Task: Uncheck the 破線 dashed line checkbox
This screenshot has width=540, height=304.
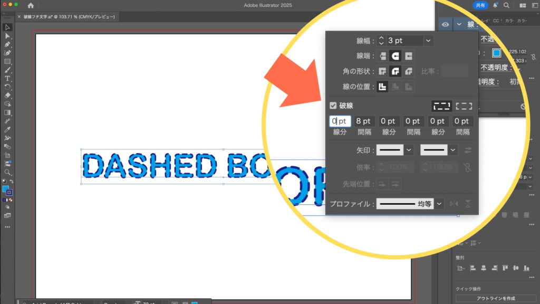Action: [333, 106]
